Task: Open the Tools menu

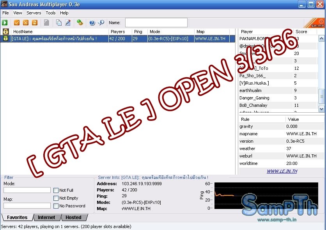Action: click(51, 13)
